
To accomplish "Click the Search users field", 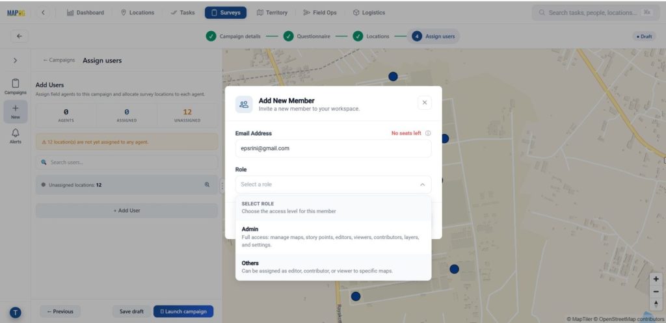I will (x=127, y=162).
